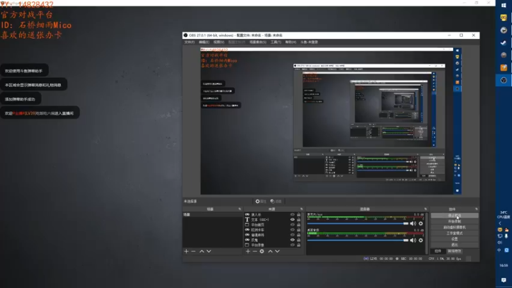Expand hidden tray icons with the chevron

500,223
